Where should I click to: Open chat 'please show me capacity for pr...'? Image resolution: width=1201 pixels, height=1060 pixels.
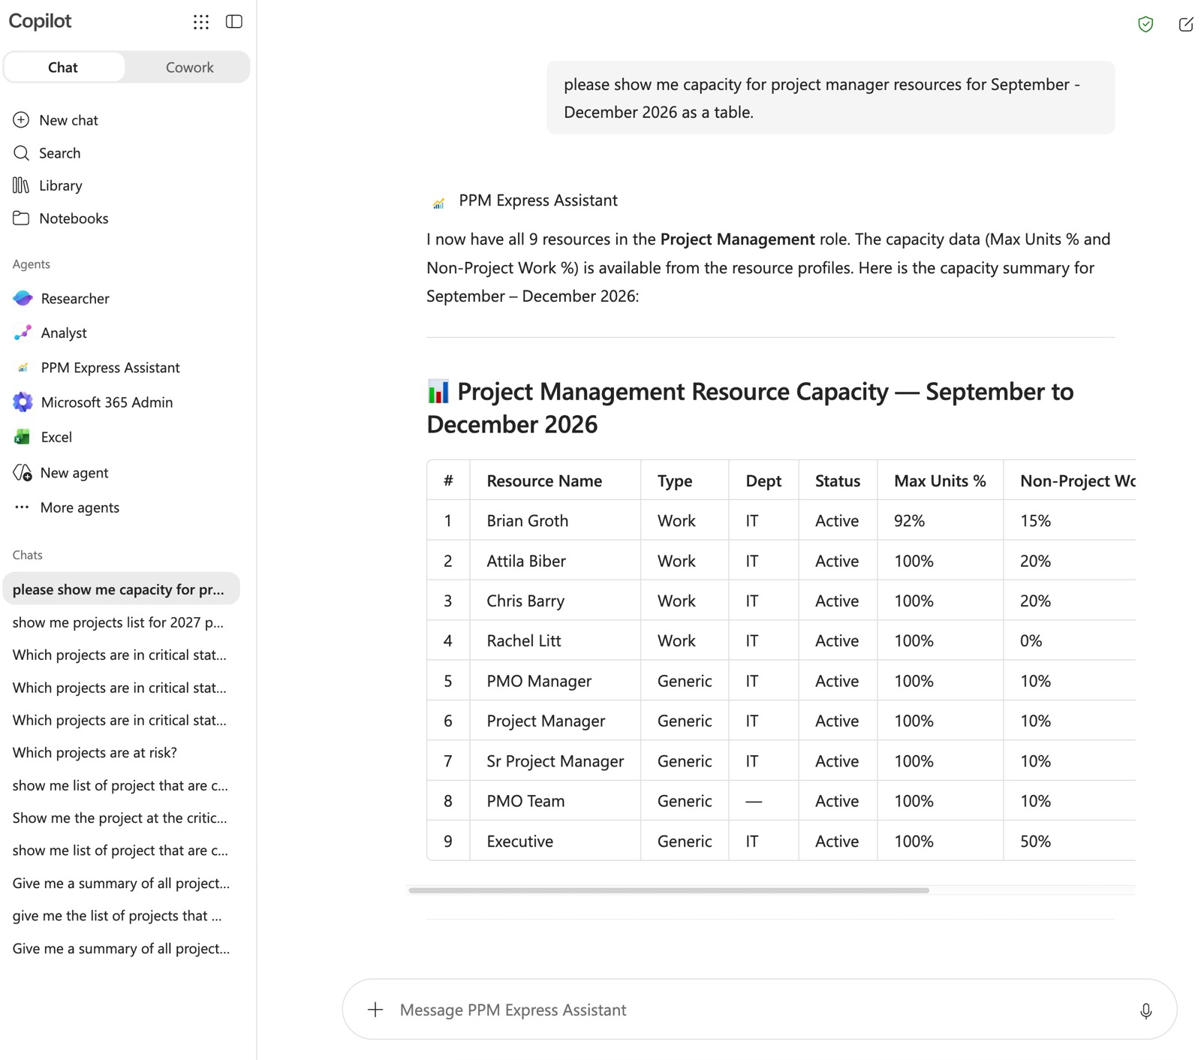(122, 589)
